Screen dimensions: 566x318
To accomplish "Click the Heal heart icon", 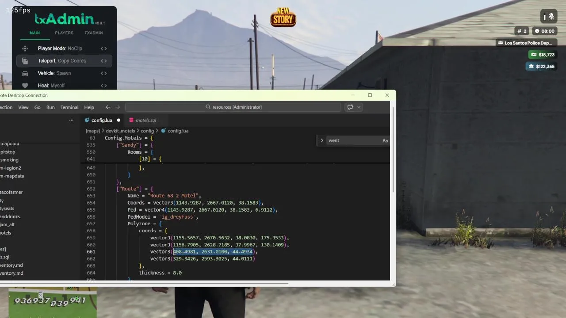I will click(25, 86).
